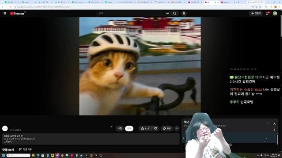Viewport: 282px width, 158px height.
Task: Click the magnifier search button
Action: 174,13
